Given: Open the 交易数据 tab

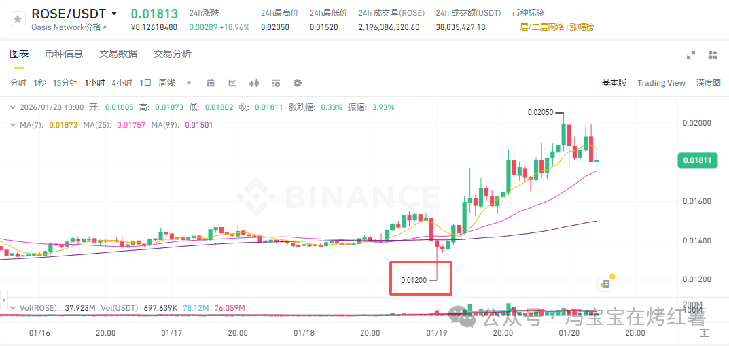Looking at the screenshot, I should [x=118, y=54].
